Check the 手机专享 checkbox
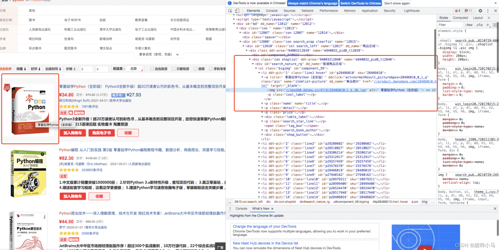The height and width of the screenshot is (250, 499). [x=211, y=69]
